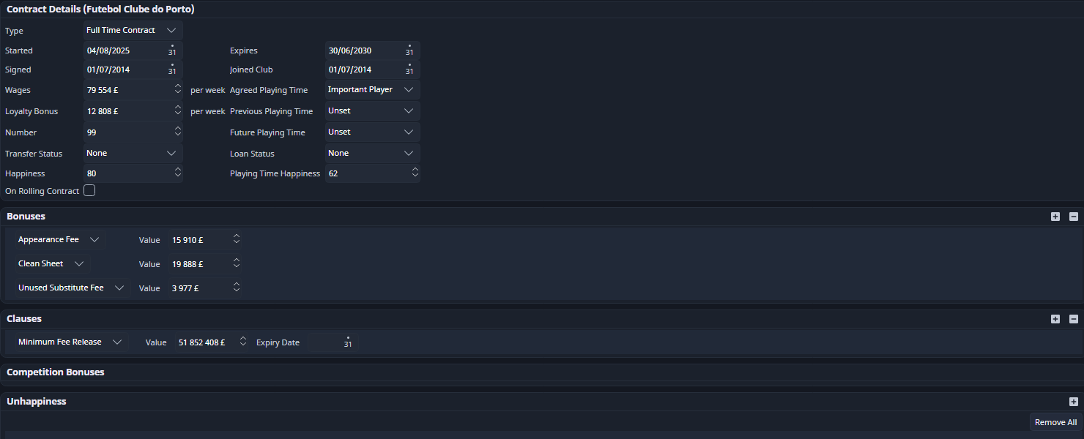
Task: Select the Competition Bonuses section header
Action: click(x=56, y=372)
